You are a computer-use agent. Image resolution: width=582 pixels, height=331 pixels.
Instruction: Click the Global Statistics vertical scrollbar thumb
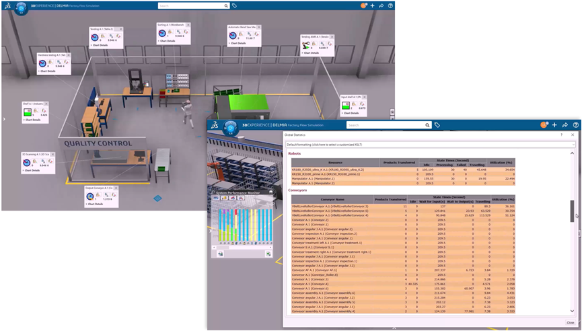[x=573, y=209]
